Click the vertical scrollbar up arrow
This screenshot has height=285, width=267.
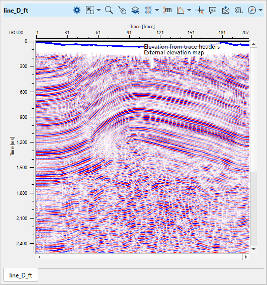(x=253, y=44)
